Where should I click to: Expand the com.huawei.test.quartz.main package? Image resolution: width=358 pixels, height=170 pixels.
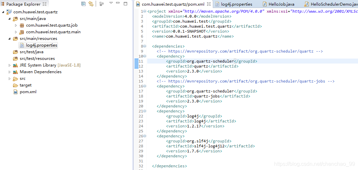[x=16, y=32]
